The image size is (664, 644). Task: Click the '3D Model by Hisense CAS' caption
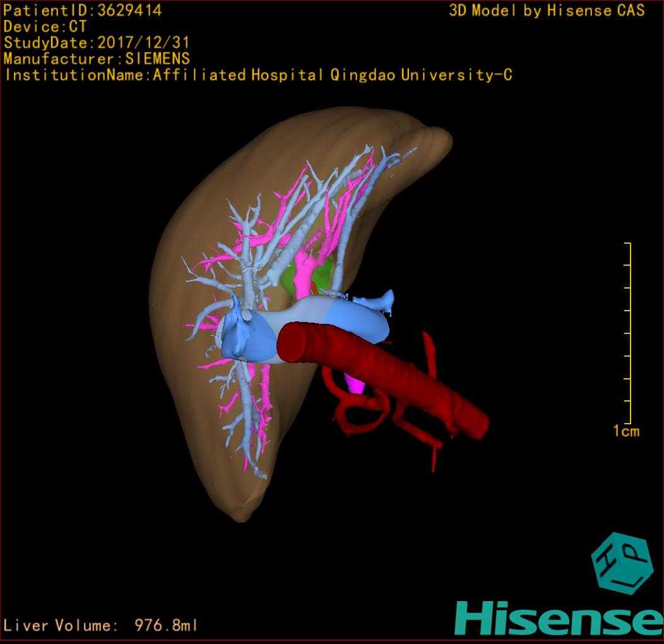tap(547, 11)
